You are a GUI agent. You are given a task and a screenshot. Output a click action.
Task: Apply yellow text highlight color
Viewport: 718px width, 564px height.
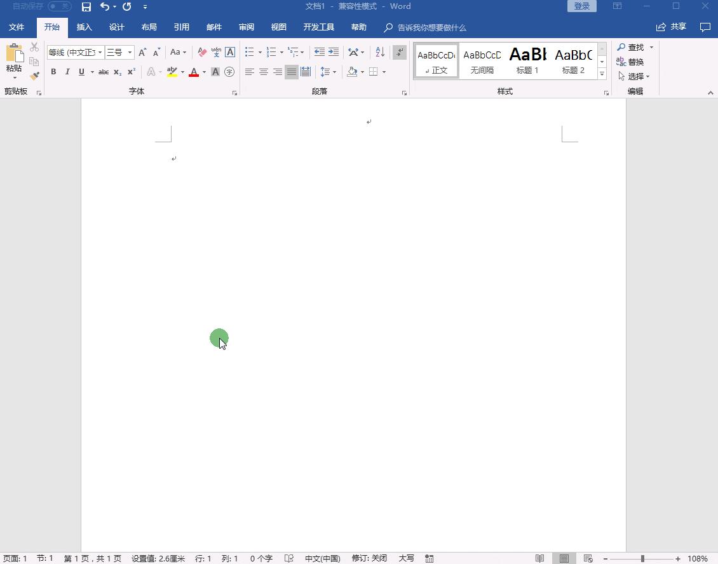[172, 72]
